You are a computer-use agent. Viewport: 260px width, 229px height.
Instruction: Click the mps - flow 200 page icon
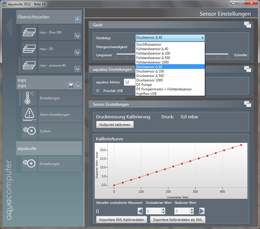pos(29,32)
